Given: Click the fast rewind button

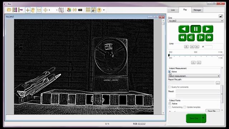Looking at the screenshot, I should [x=182, y=37].
